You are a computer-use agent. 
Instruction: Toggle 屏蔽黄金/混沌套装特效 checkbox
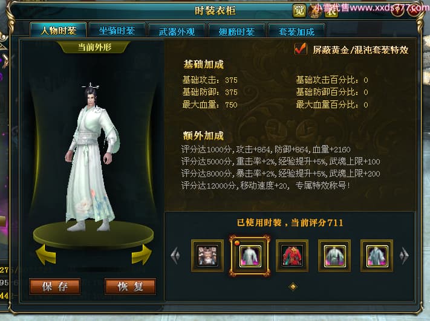301,49
